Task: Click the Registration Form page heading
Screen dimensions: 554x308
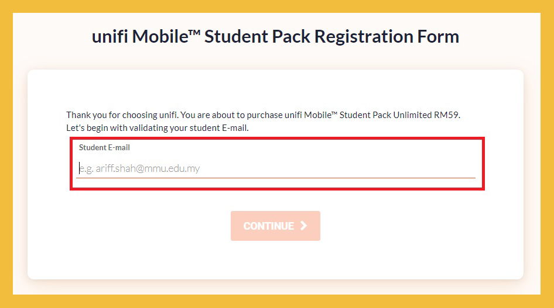Action: point(275,37)
